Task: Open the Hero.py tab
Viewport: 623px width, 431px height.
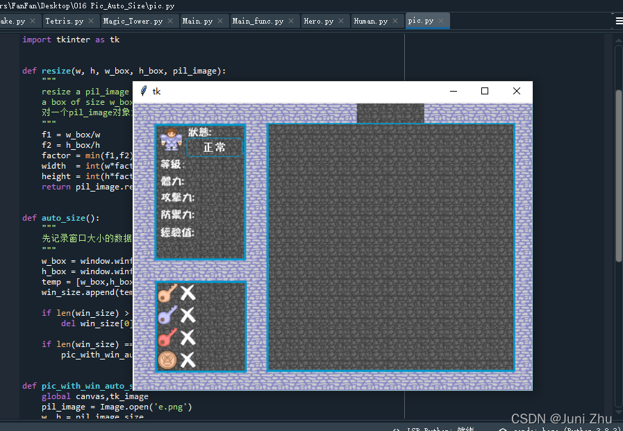Action: point(318,21)
